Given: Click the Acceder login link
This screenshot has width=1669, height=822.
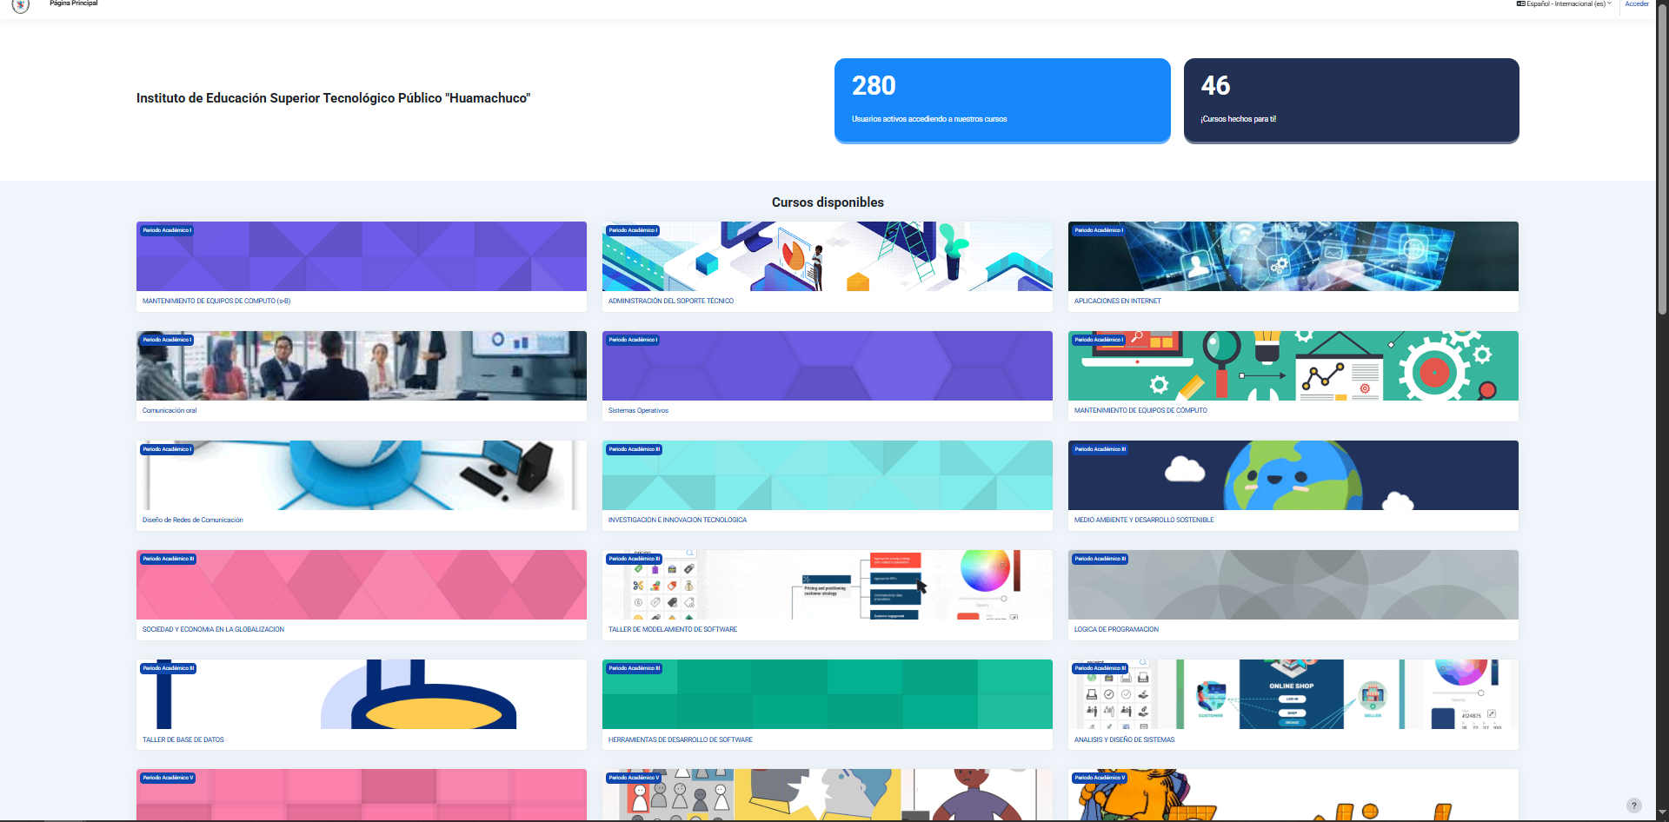Looking at the screenshot, I should tap(1637, 4).
